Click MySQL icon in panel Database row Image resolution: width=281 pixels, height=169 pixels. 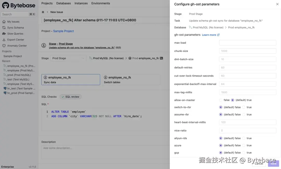(x=190, y=27)
